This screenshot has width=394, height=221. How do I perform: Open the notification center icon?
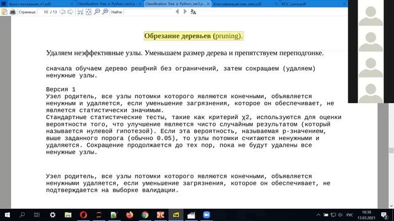(x=384, y=215)
